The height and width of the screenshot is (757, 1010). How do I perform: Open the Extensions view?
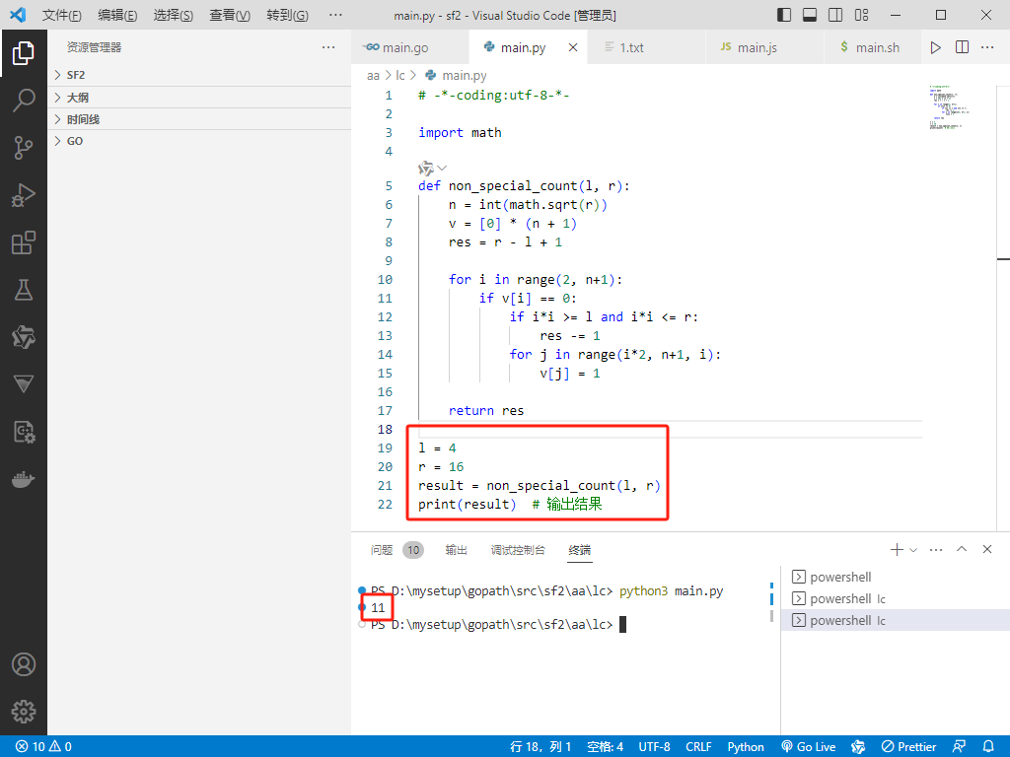pos(24,242)
